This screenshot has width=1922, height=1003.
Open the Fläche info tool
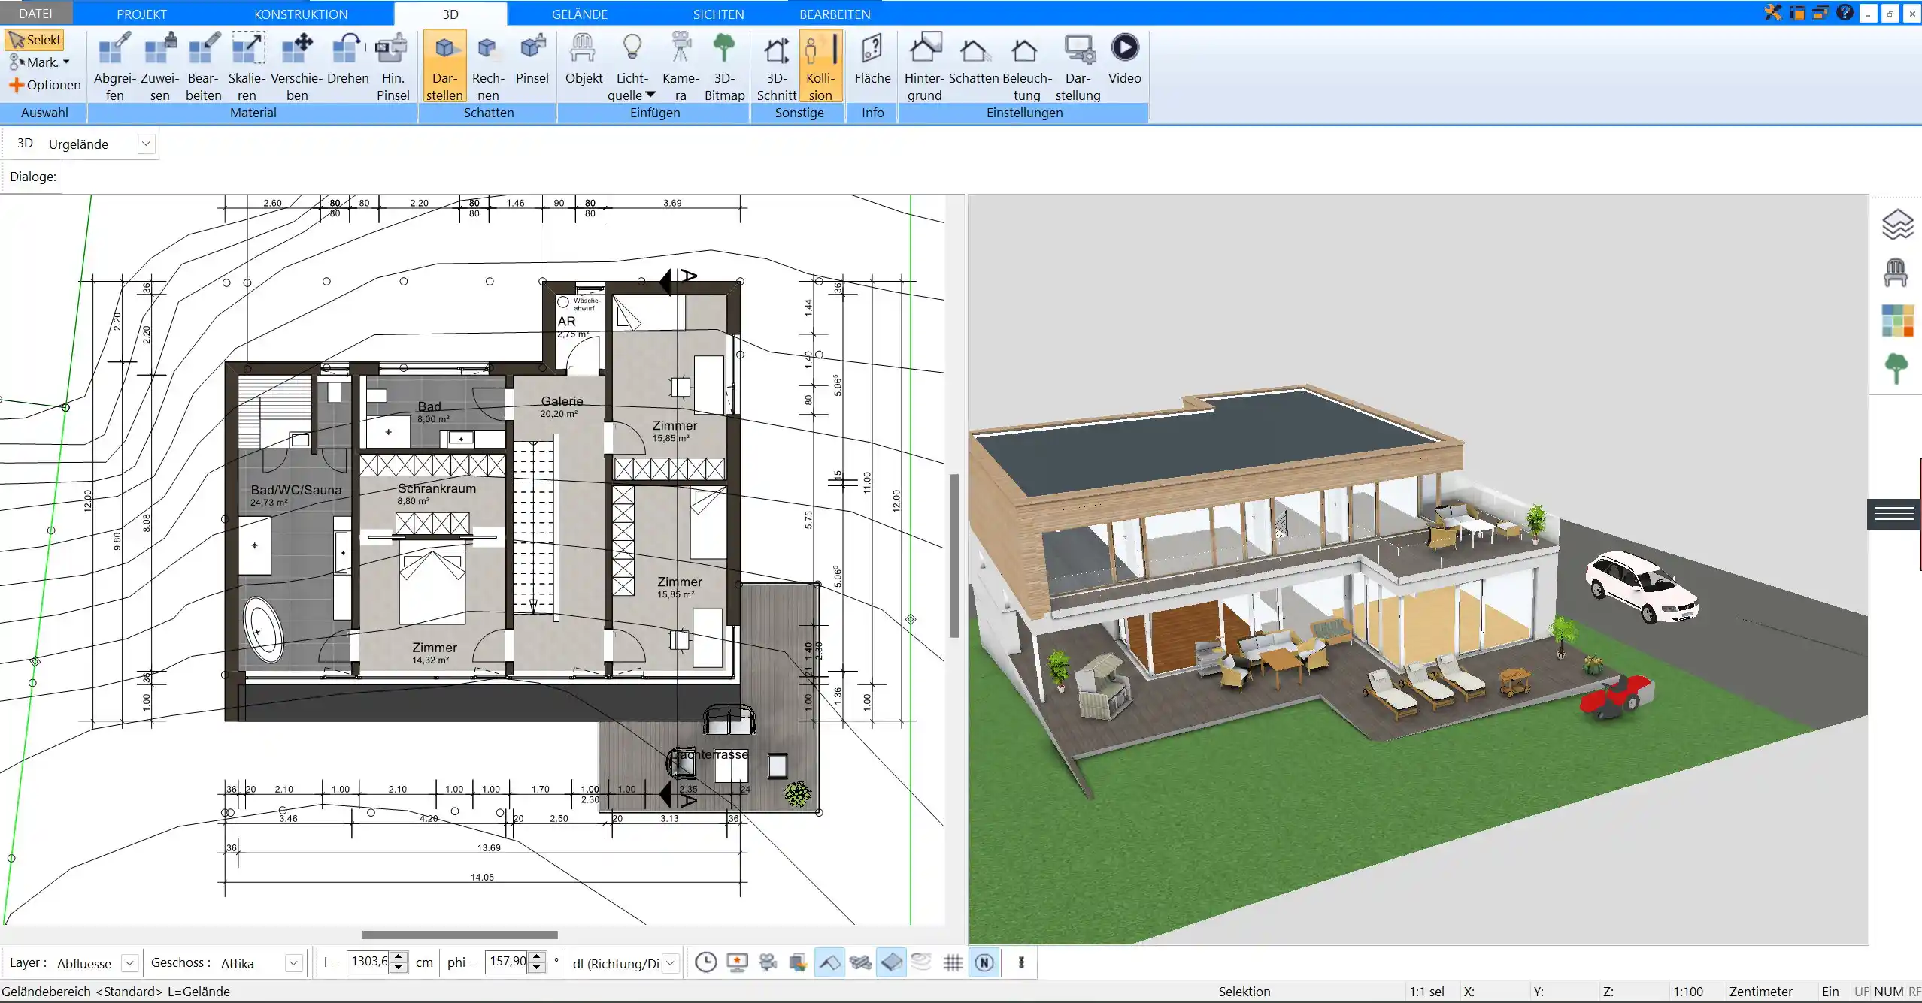[872, 59]
